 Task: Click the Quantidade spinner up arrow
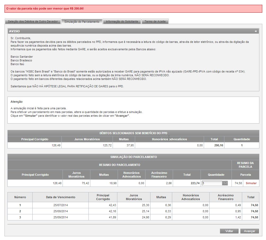click(226, 182)
